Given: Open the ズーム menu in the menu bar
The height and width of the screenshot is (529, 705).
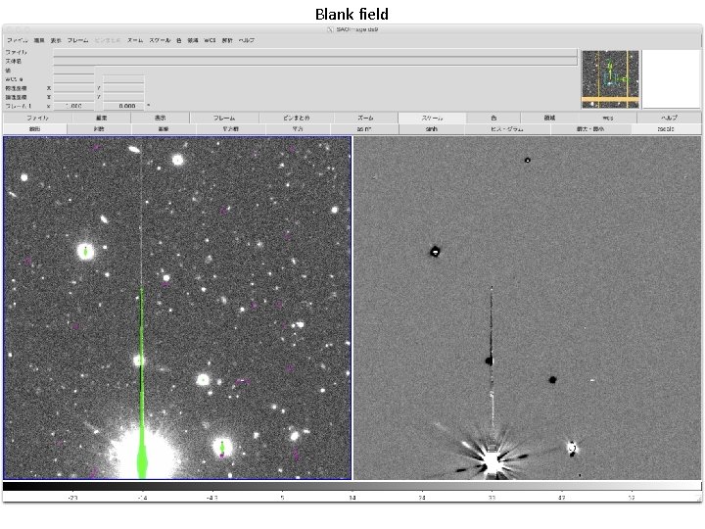Looking at the screenshot, I should click(x=135, y=40).
